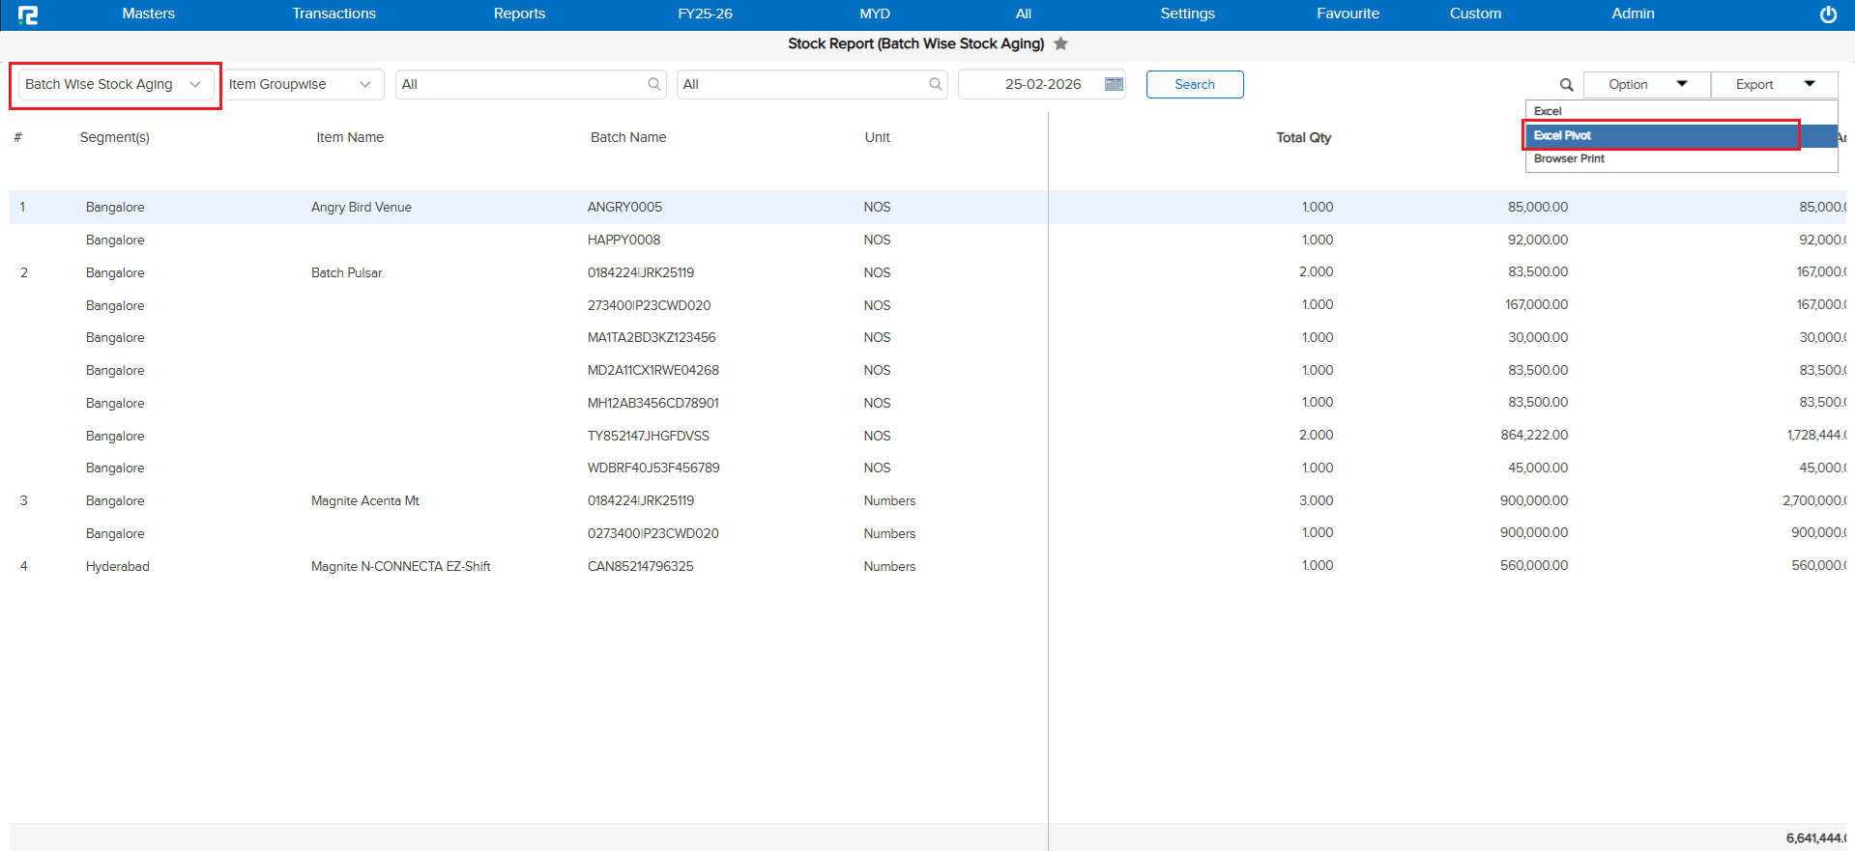Click search icon in first All field
The image size is (1855, 851).
654,84
